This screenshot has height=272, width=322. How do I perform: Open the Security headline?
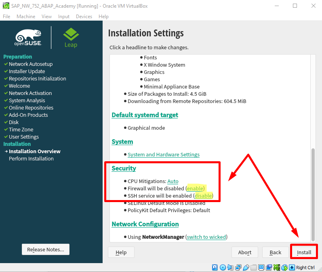pos(124,168)
